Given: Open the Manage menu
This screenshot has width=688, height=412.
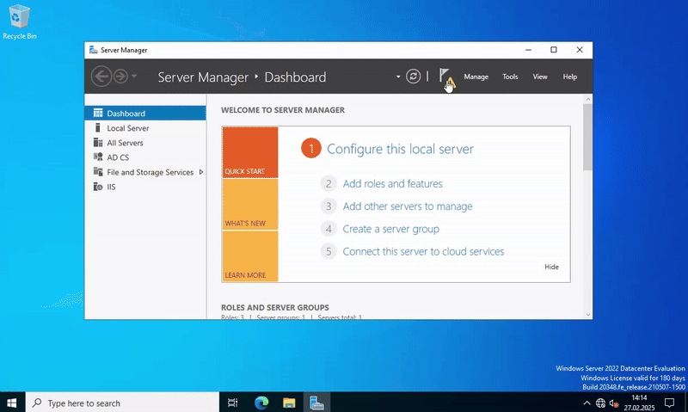Looking at the screenshot, I should tap(476, 77).
